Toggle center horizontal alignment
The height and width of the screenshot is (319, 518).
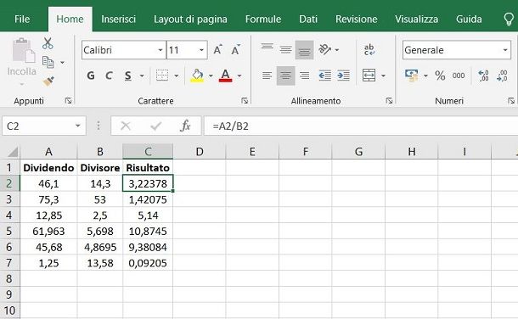(285, 76)
